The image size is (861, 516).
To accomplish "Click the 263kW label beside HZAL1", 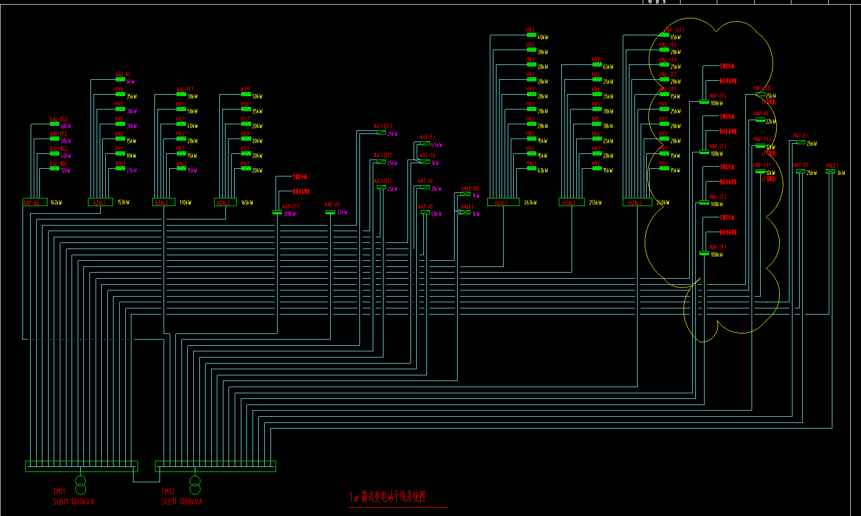I will click(x=530, y=203).
